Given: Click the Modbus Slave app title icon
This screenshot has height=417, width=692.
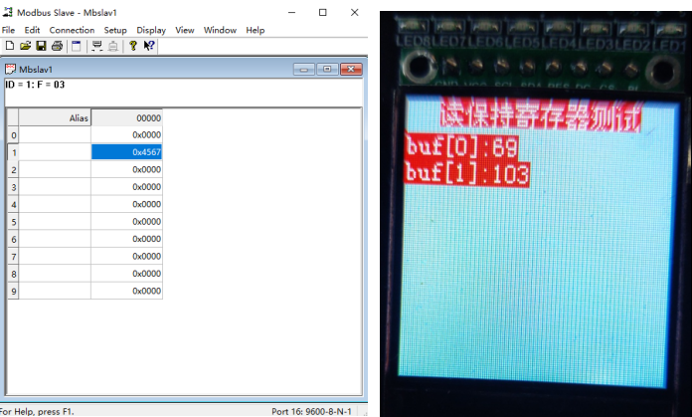Looking at the screenshot, I should pos(8,12).
